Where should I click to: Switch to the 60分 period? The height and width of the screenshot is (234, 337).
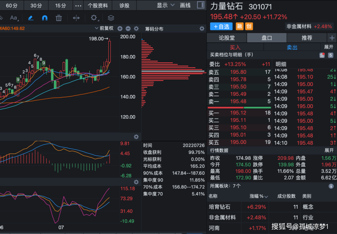click(12, 5)
